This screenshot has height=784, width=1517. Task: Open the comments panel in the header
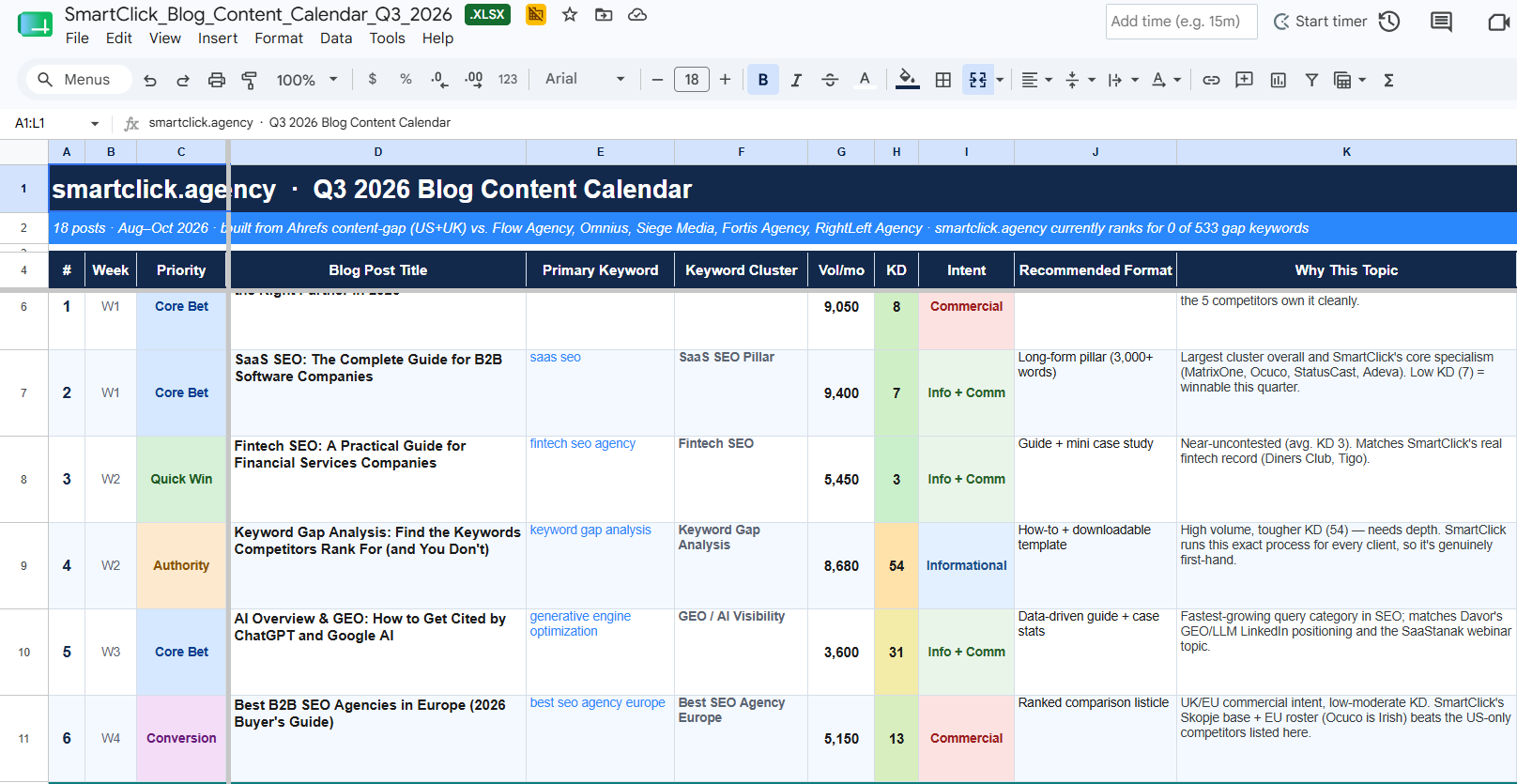point(1441,22)
